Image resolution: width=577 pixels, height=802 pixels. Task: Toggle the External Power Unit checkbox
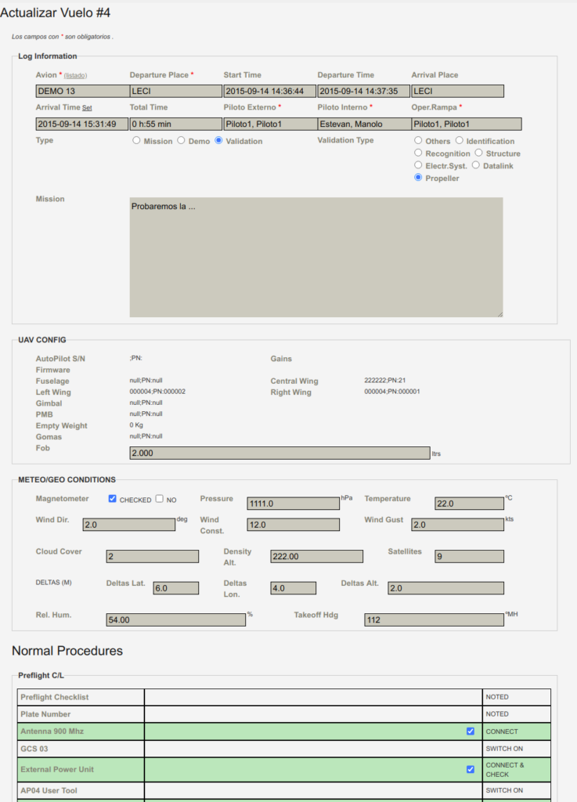click(x=471, y=769)
